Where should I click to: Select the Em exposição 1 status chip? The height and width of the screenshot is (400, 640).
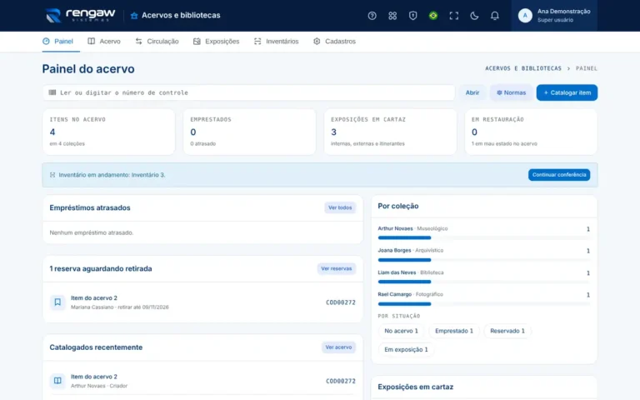tap(406, 350)
